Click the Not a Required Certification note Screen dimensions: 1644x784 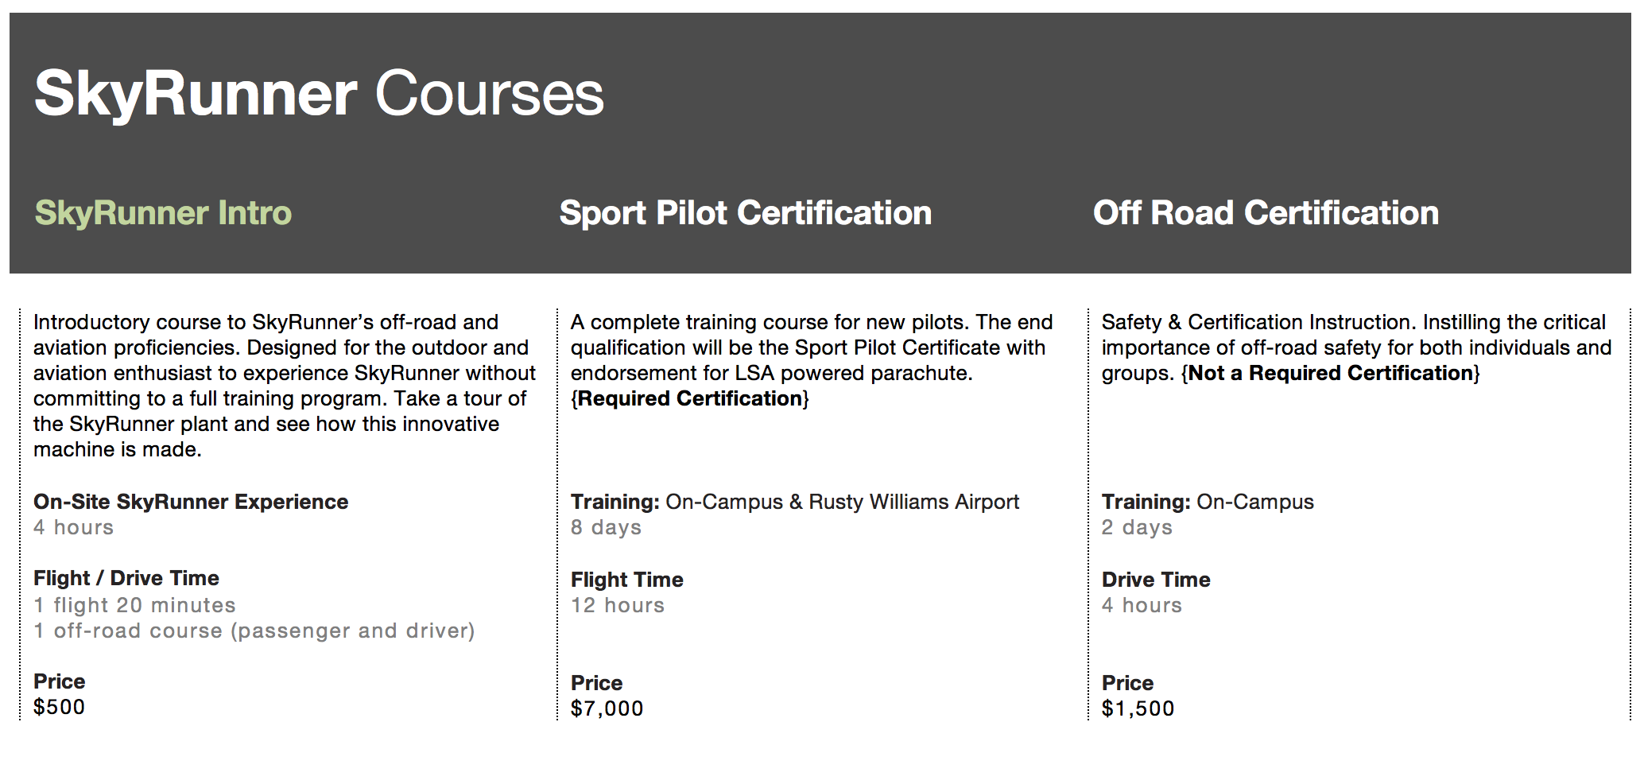(1331, 373)
